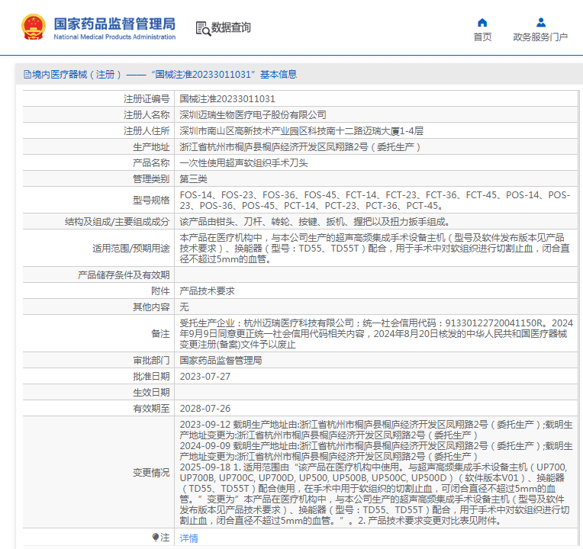Image resolution: width=583 pixels, height=549 pixels.
Task: Click the bulb icon beside 注
Action: [x=156, y=538]
